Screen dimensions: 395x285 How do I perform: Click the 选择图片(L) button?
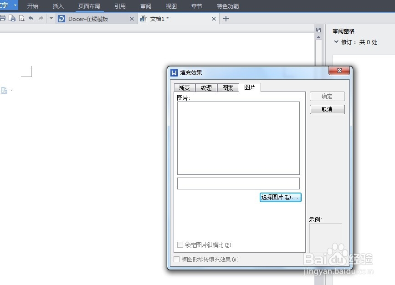[x=280, y=197]
